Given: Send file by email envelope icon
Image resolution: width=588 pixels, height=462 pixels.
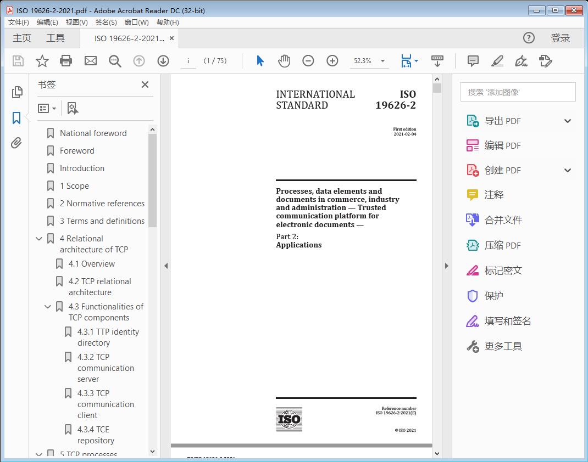Looking at the screenshot, I should coord(90,61).
